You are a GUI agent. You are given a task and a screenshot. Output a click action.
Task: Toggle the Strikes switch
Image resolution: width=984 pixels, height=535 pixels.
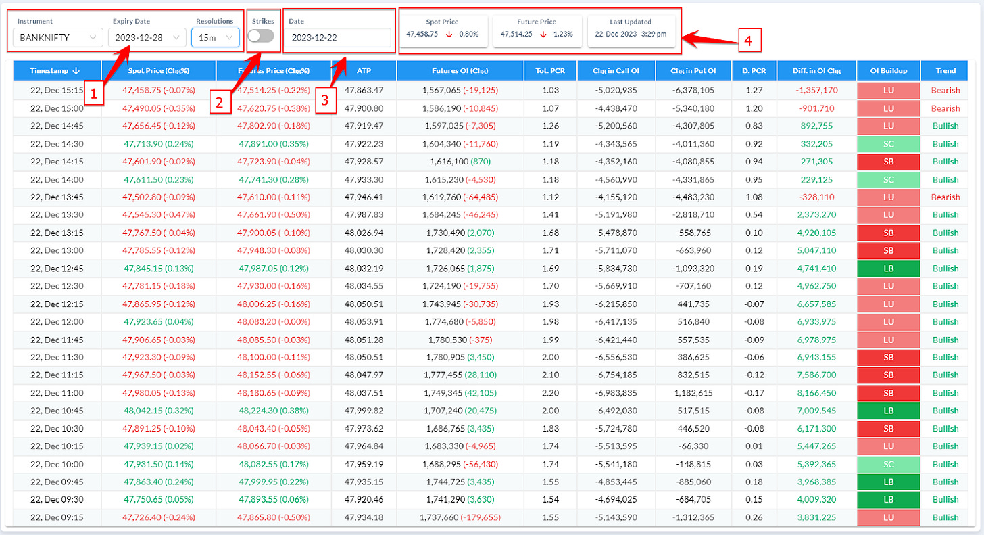click(x=261, y=35)
